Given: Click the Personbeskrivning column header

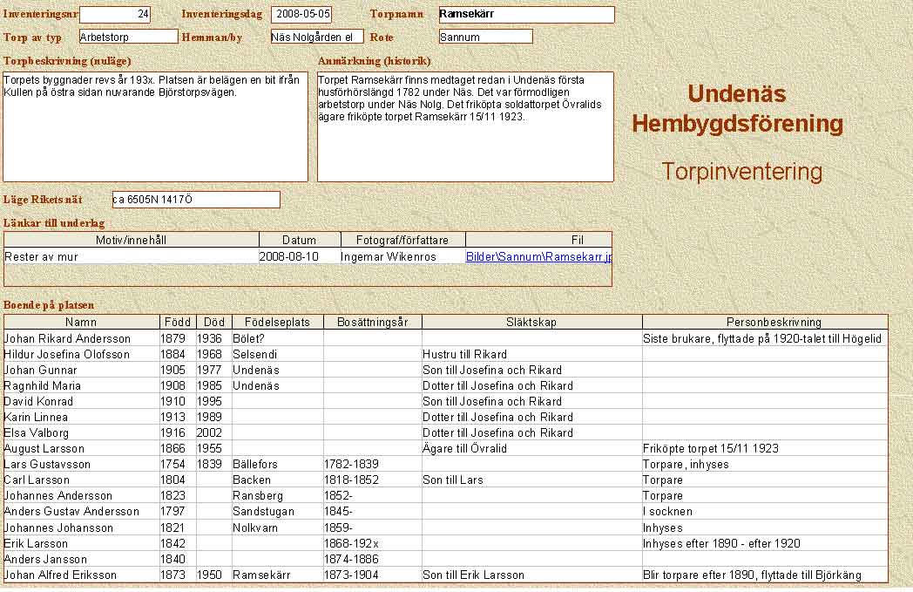Looking at the screenshot, I should [764, 322].
